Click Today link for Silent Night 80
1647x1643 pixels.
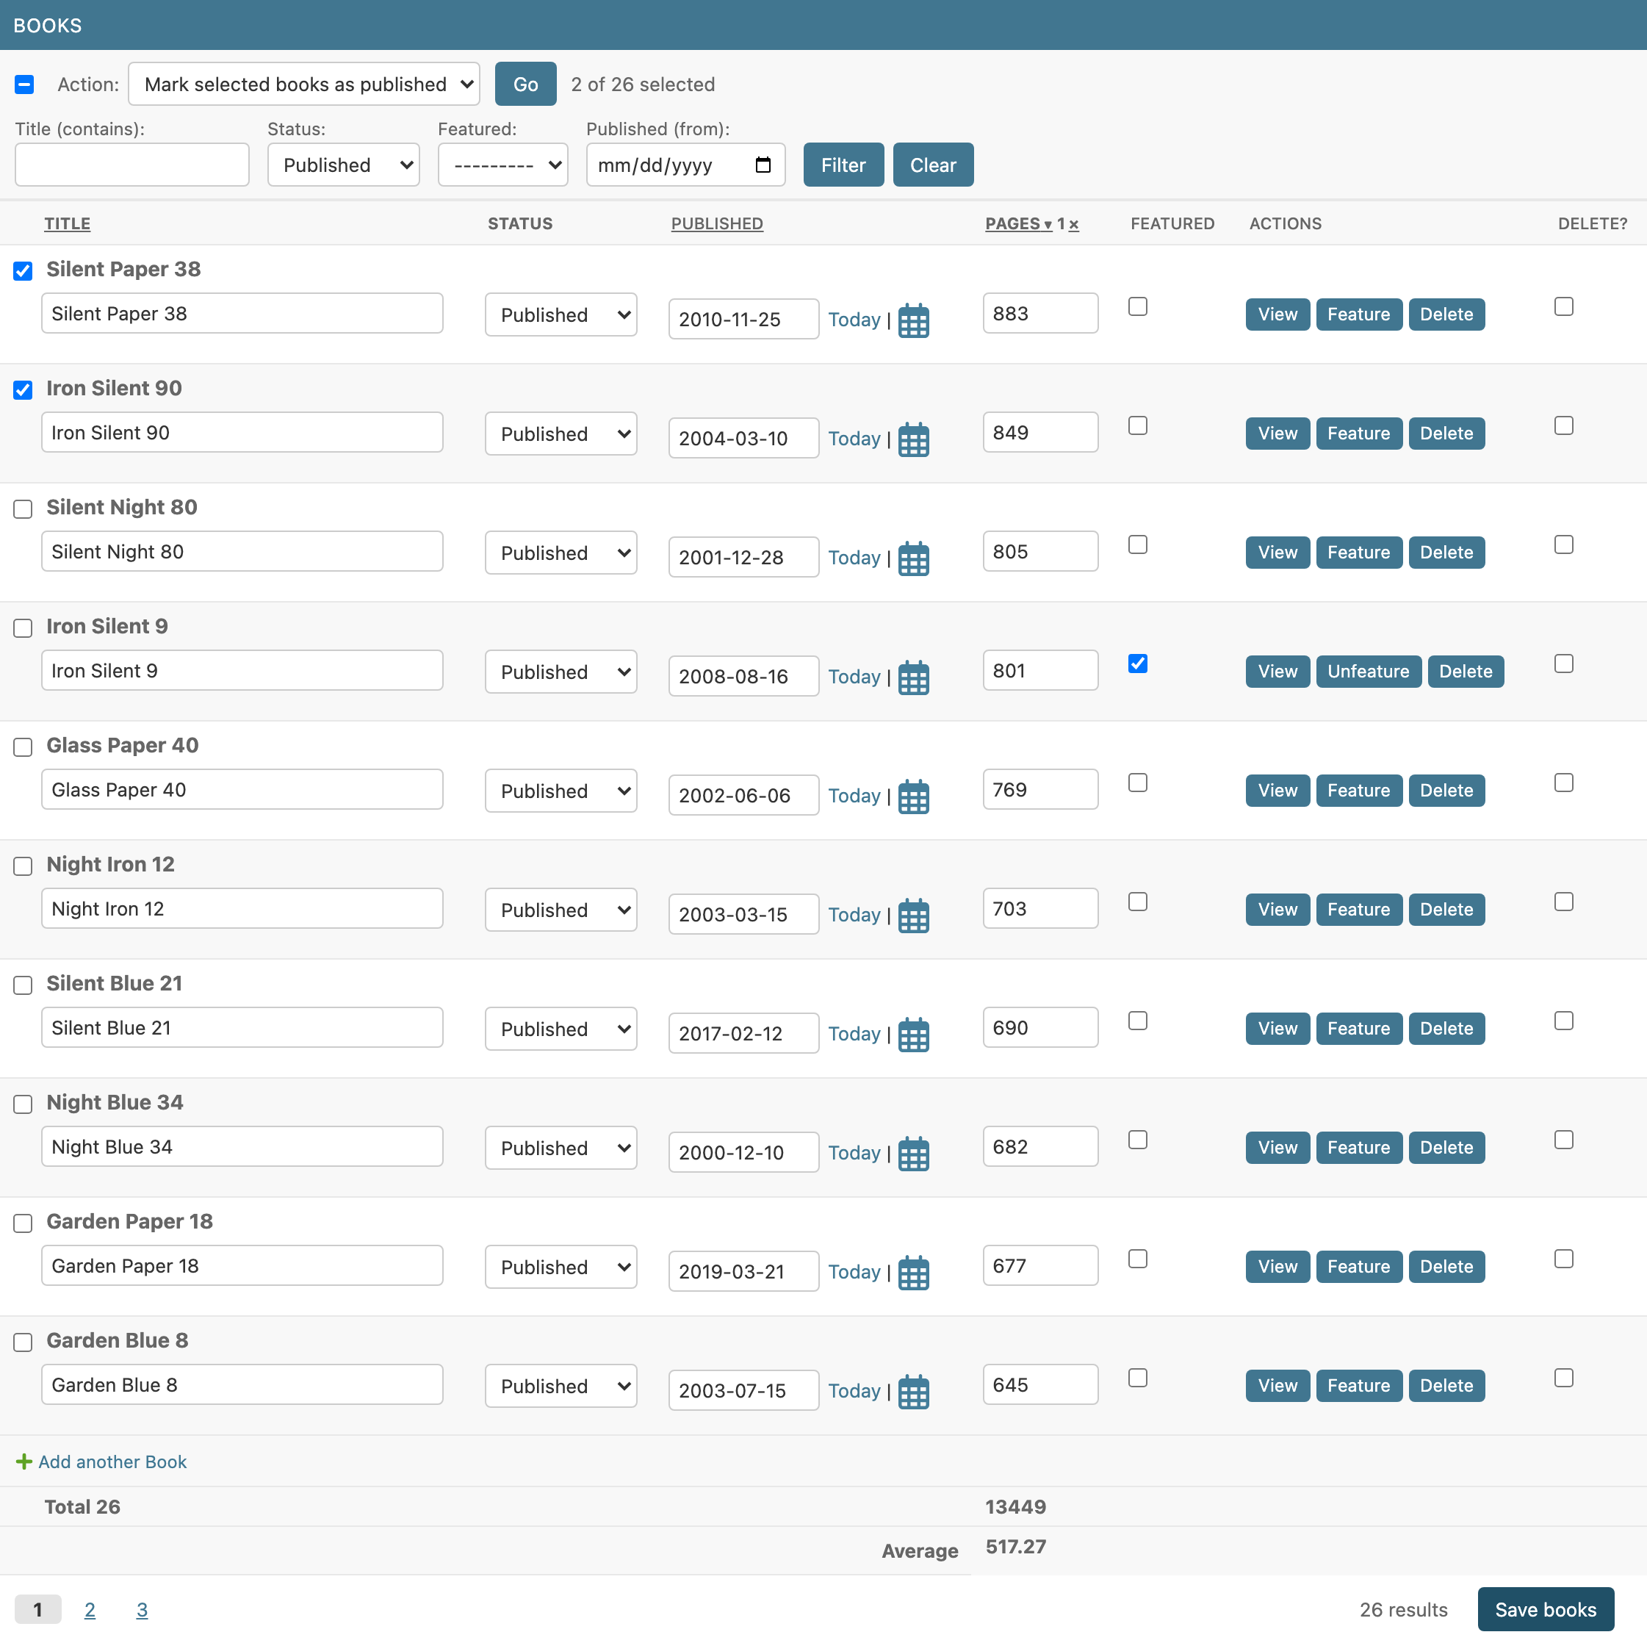click(x=854, y=558)
